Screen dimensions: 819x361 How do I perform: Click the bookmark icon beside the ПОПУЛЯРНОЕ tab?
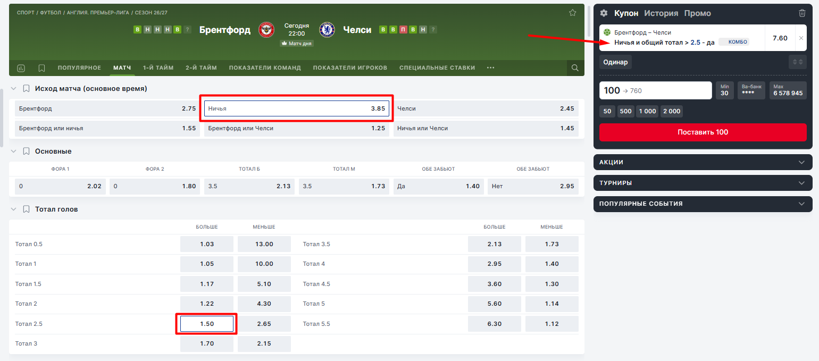click(41, 68)
